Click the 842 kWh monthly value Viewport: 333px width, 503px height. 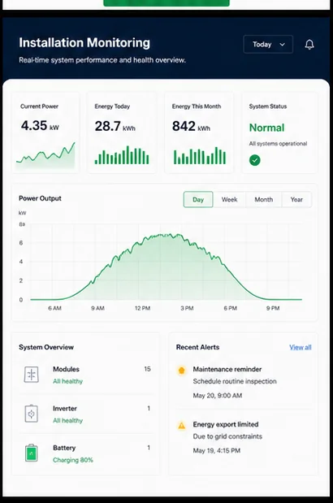[191, 126]
